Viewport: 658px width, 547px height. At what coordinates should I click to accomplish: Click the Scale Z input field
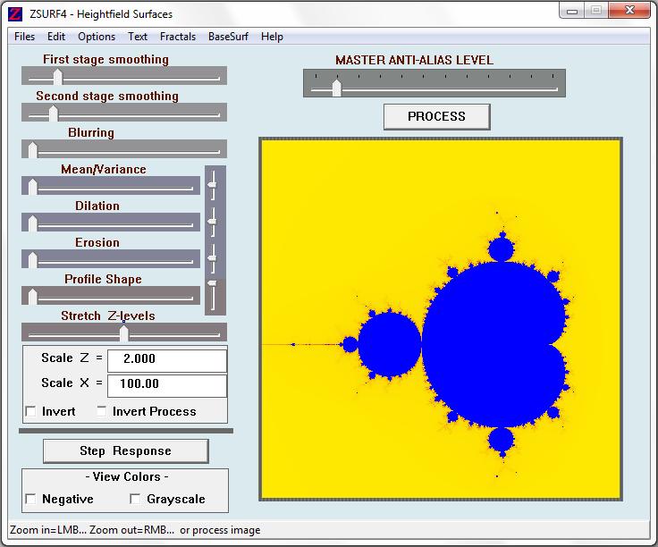tap(167, 360)
